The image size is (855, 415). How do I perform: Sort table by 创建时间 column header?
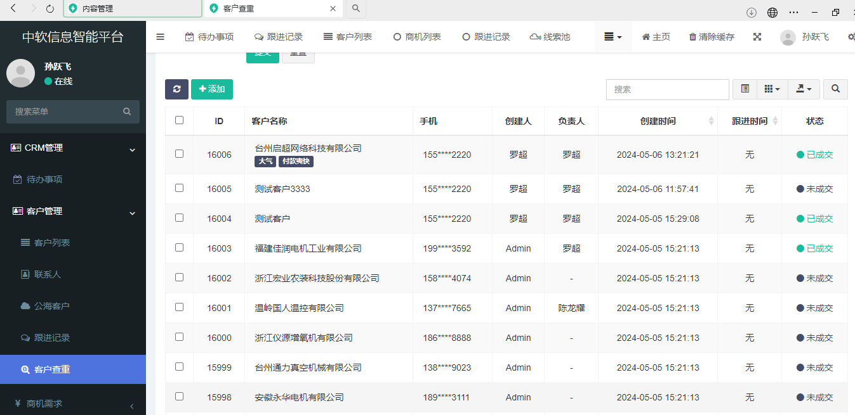pyautogui.click(x=658, y=121)
